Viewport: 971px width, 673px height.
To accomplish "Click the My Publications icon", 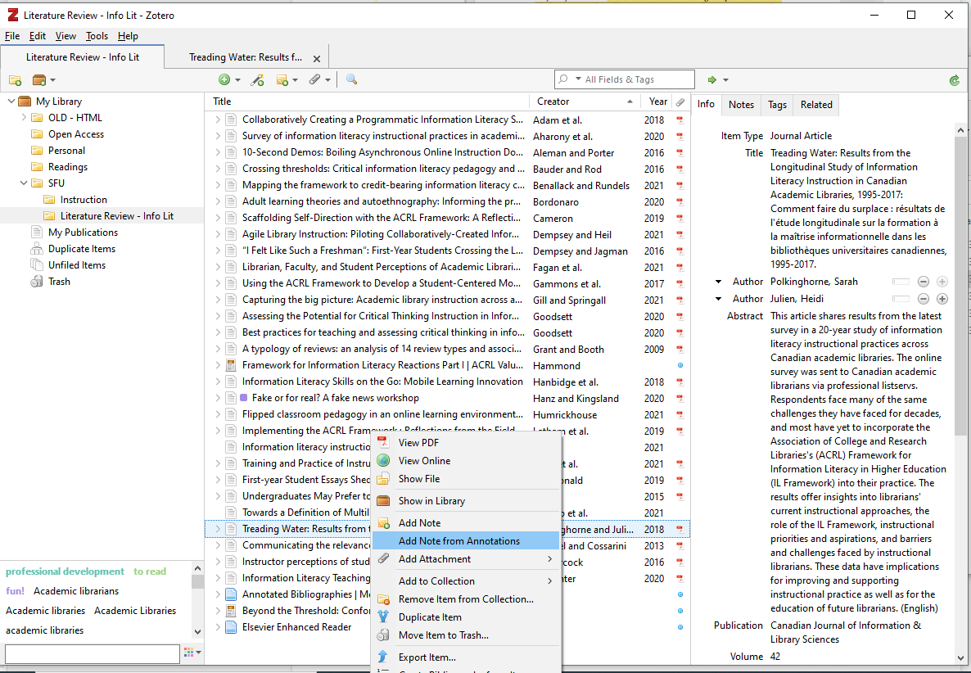I will point(37,233).
